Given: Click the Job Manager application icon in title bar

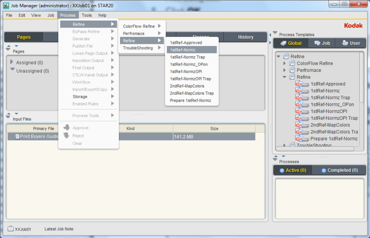Looking at the screenshot, I should [x=6, y=5].
